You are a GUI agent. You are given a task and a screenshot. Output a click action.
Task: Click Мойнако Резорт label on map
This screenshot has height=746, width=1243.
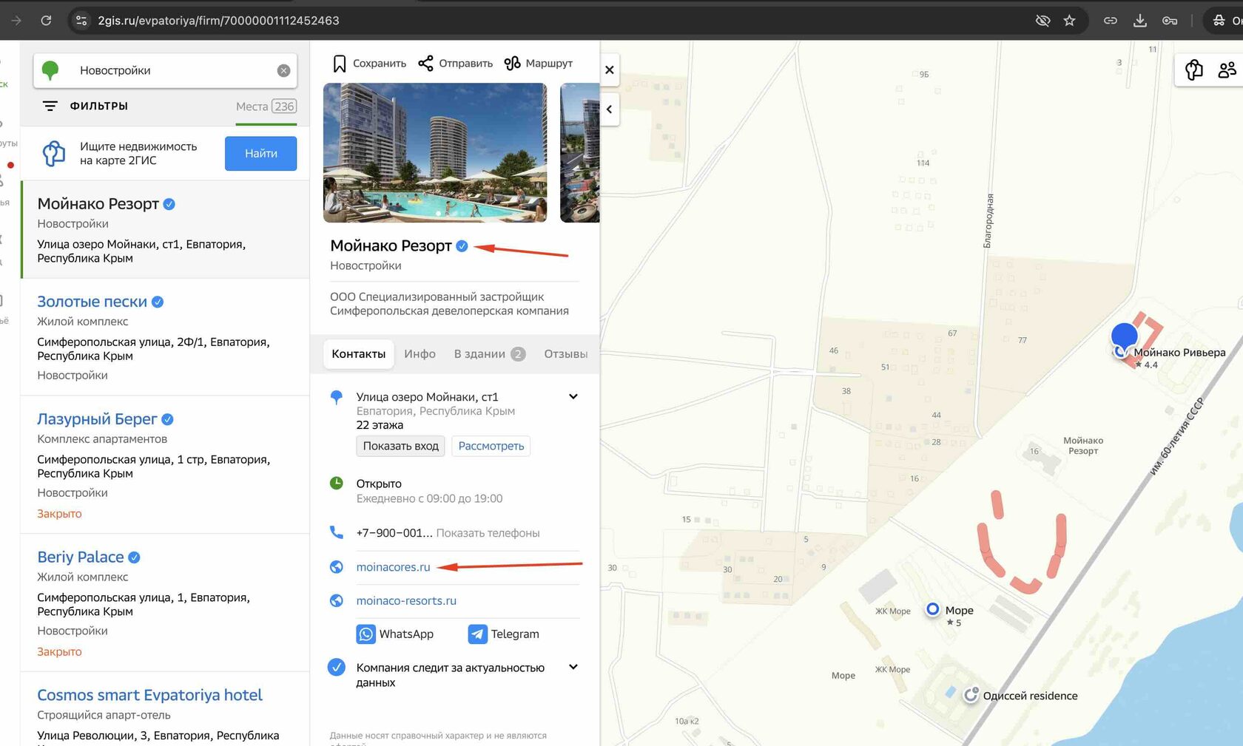[x=1083, y=446]
